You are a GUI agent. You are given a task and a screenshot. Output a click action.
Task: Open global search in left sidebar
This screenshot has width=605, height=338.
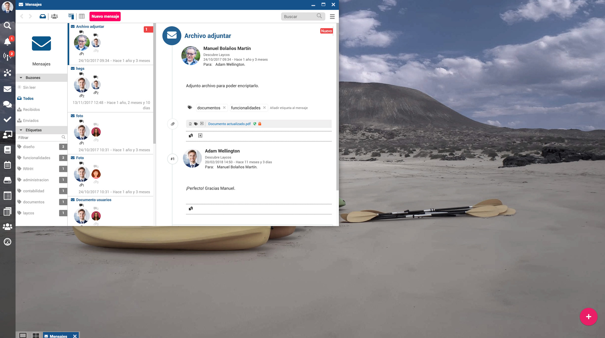coord(8,26)
